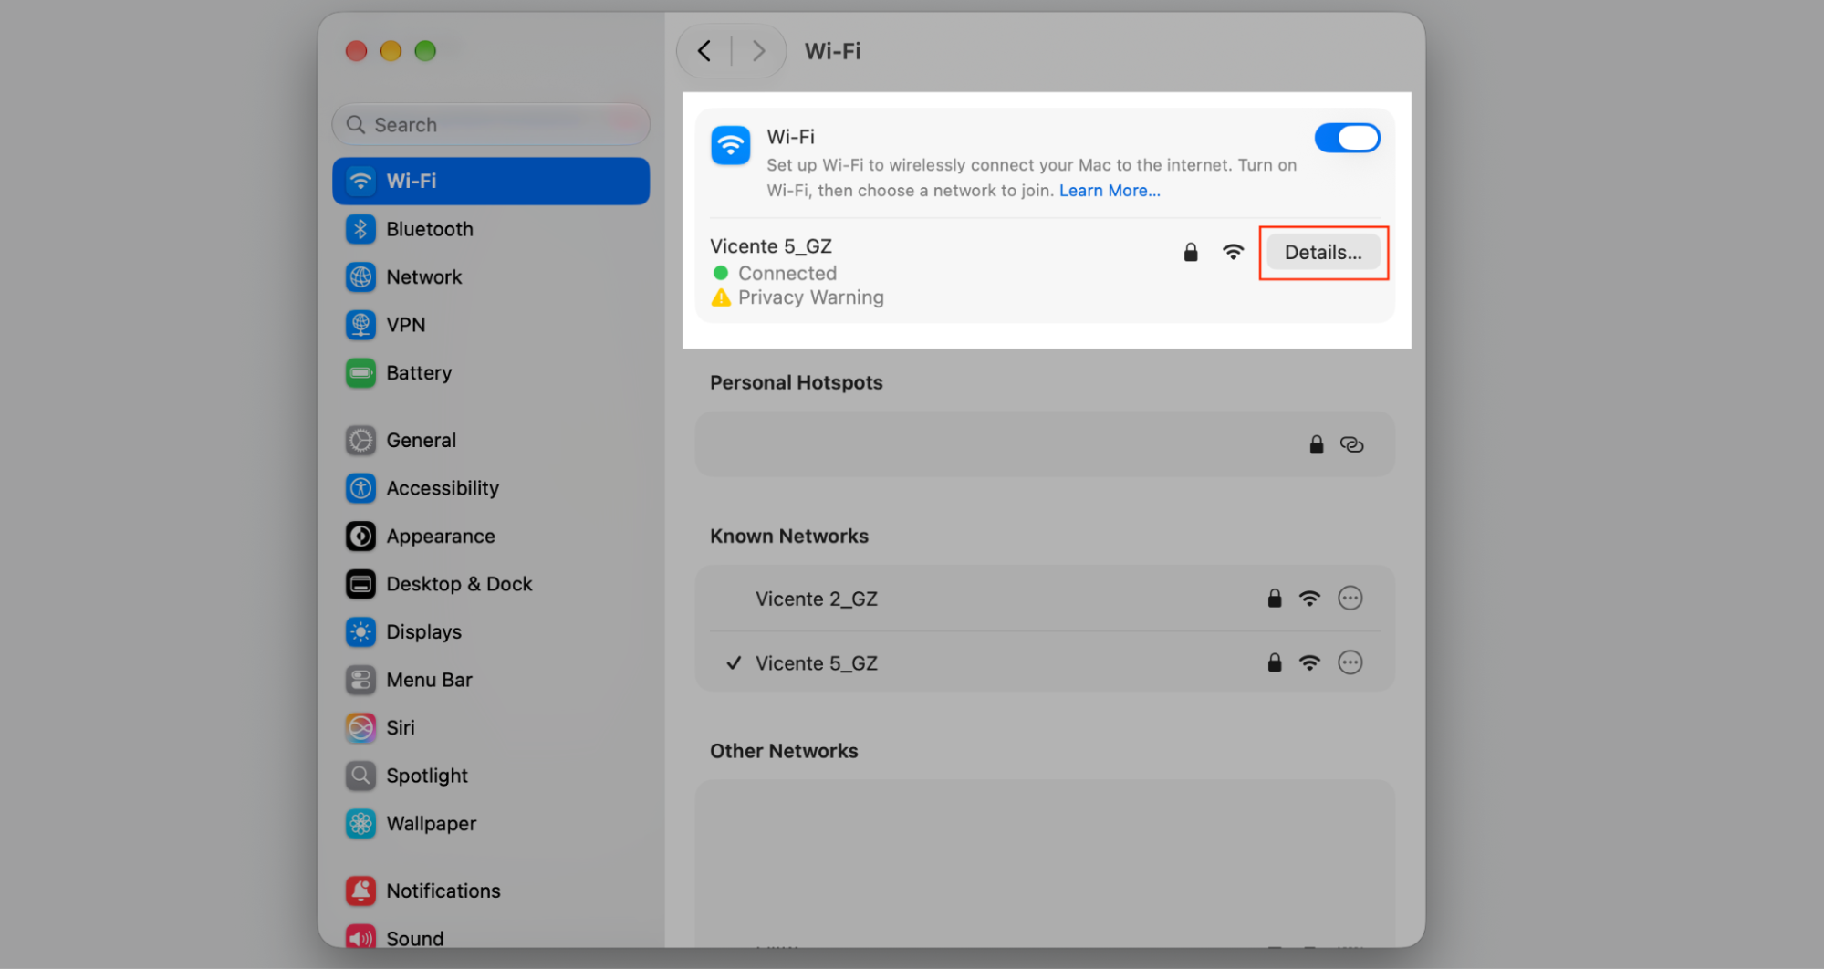Click the Wi-Fi signal icon beside Details
The height and width of the screenshot is (969, 1824).
point(1233,253)
